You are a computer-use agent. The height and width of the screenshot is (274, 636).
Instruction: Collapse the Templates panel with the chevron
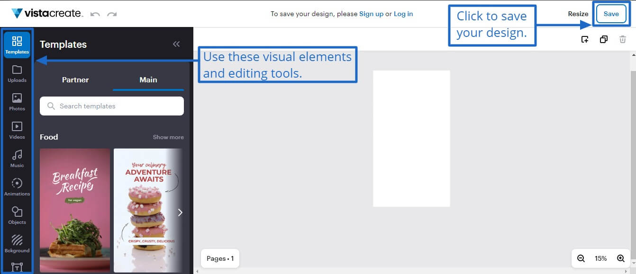tap(176, 44)
